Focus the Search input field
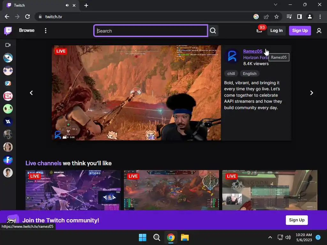This screenshot has width=327, height=245. click(151, 31)
